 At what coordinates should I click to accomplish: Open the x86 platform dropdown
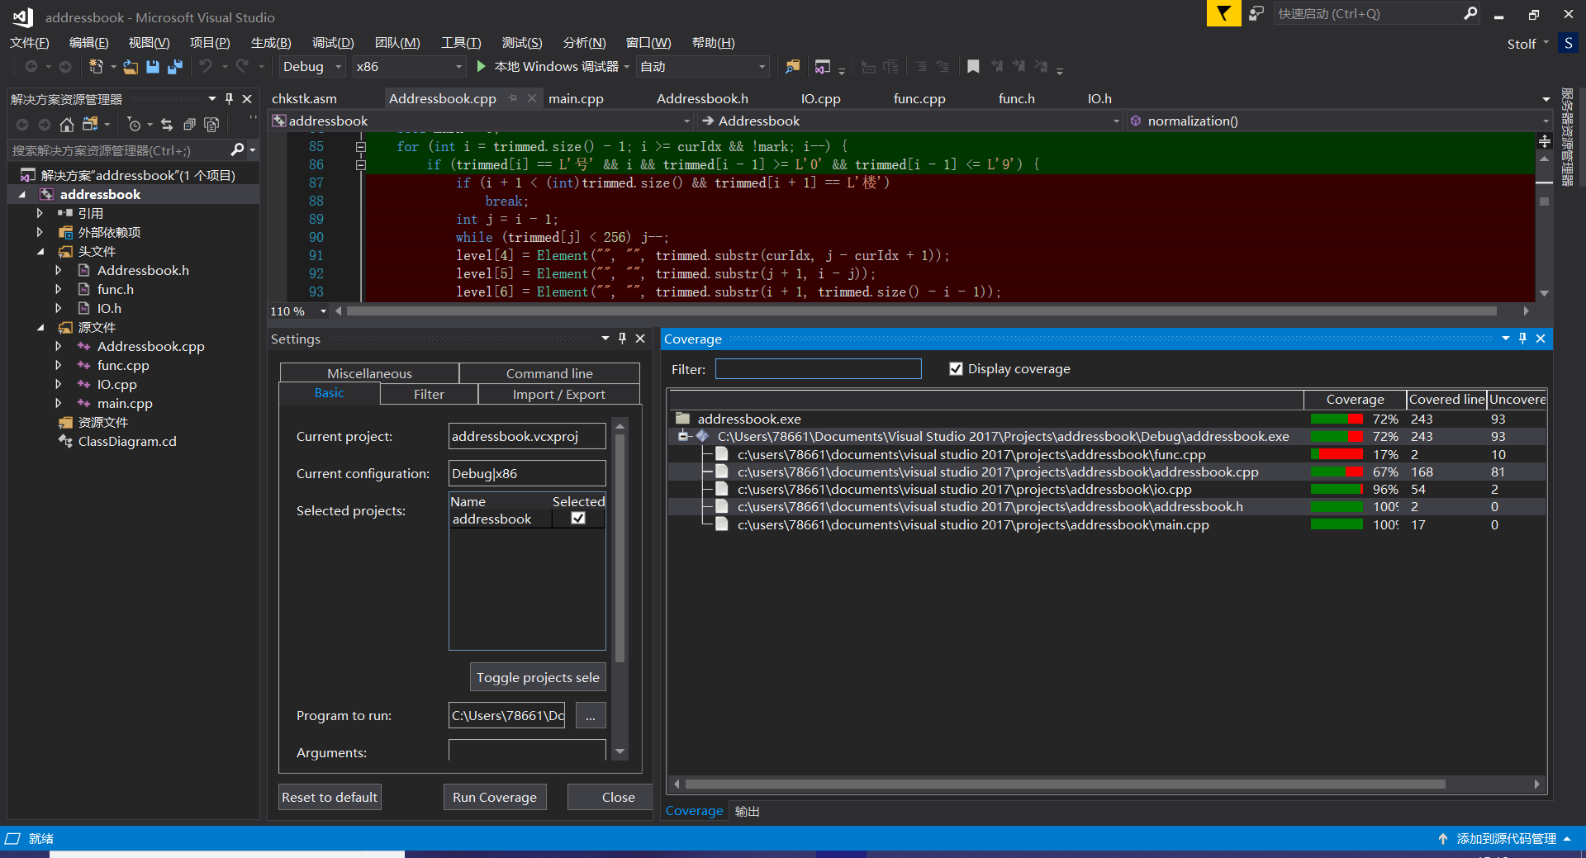(409, 67)
